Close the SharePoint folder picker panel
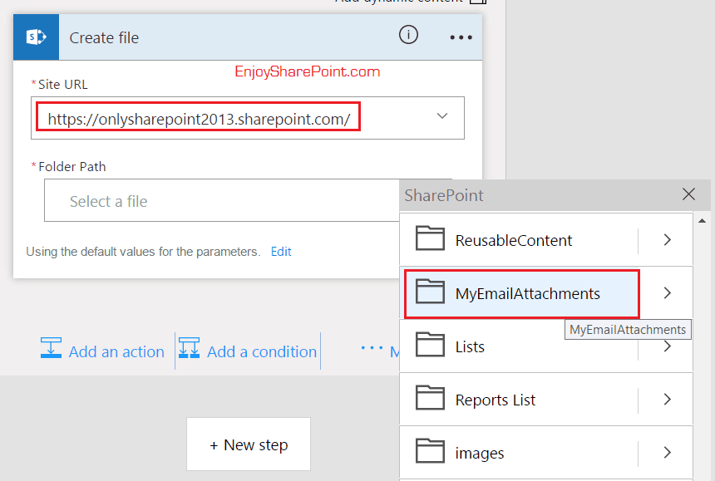Viewport: 715px width, 481px height. click(x=688, y=194)
